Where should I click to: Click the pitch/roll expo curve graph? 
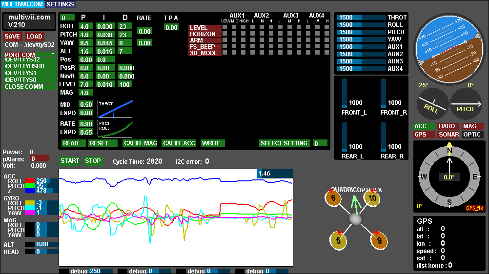coord(115,129)
